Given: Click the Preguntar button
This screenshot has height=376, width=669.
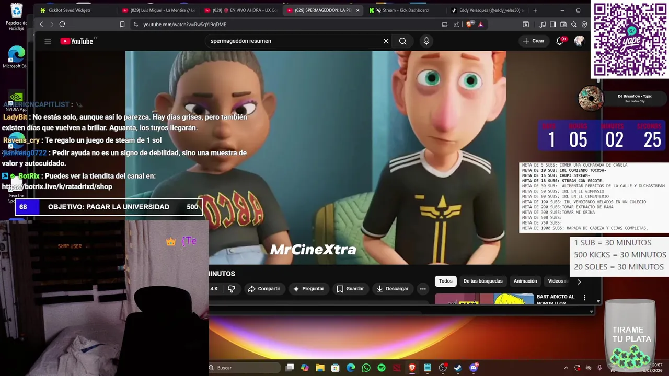Looking at the screenshot, I should pyautogui.click(x=308, y=289).
